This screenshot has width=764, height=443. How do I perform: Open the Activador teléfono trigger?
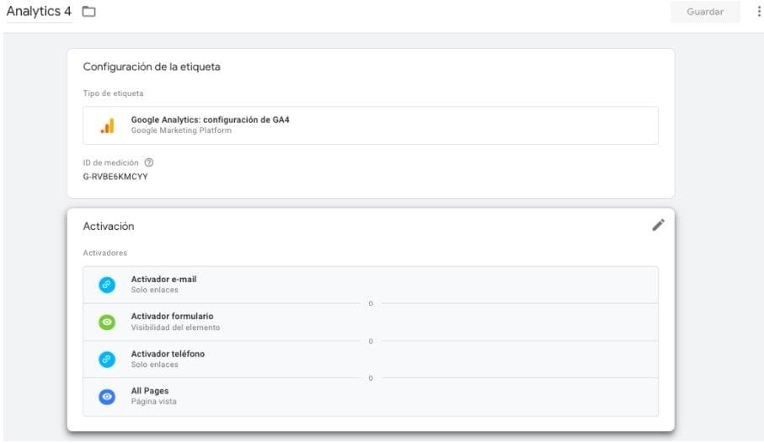[371, 359]
